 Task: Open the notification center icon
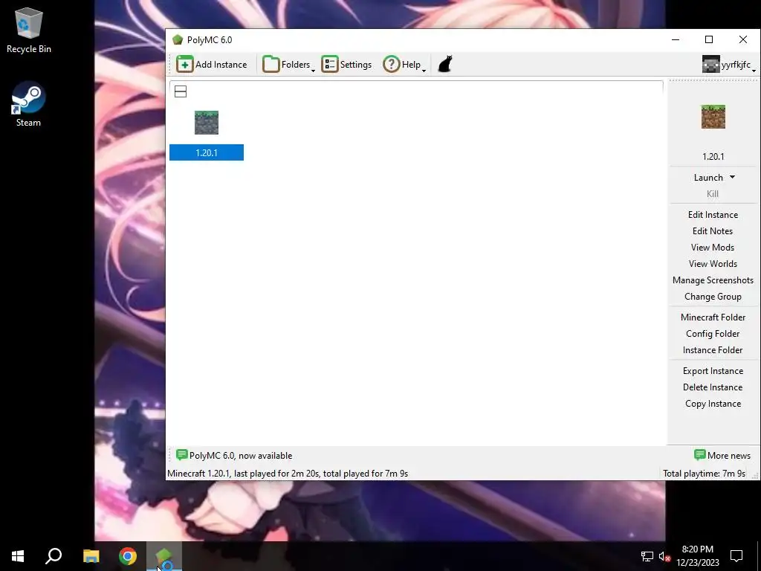click(x=736, y=556)
